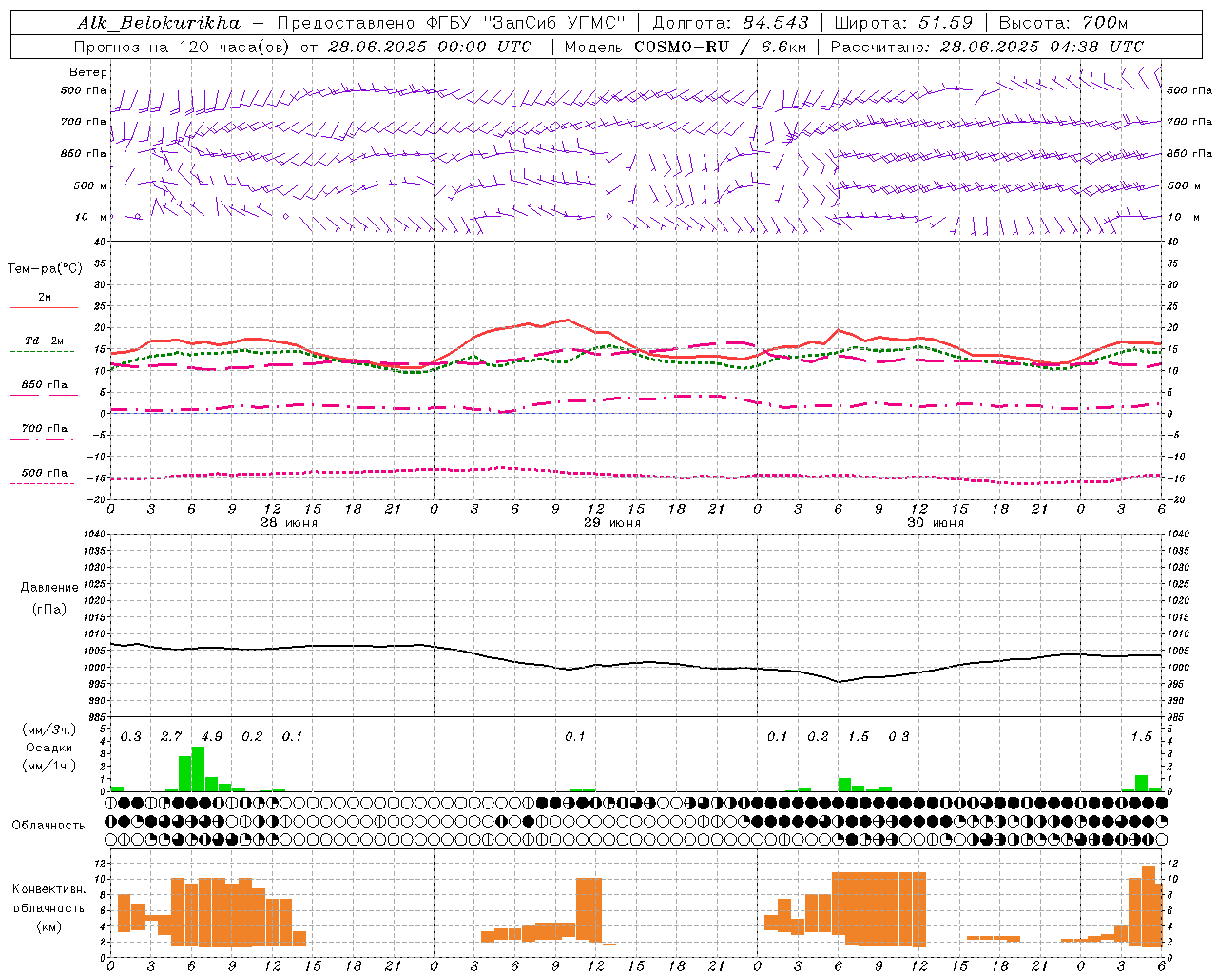Click the Тем-ра(°C) temperature panel label

point(45,269)
